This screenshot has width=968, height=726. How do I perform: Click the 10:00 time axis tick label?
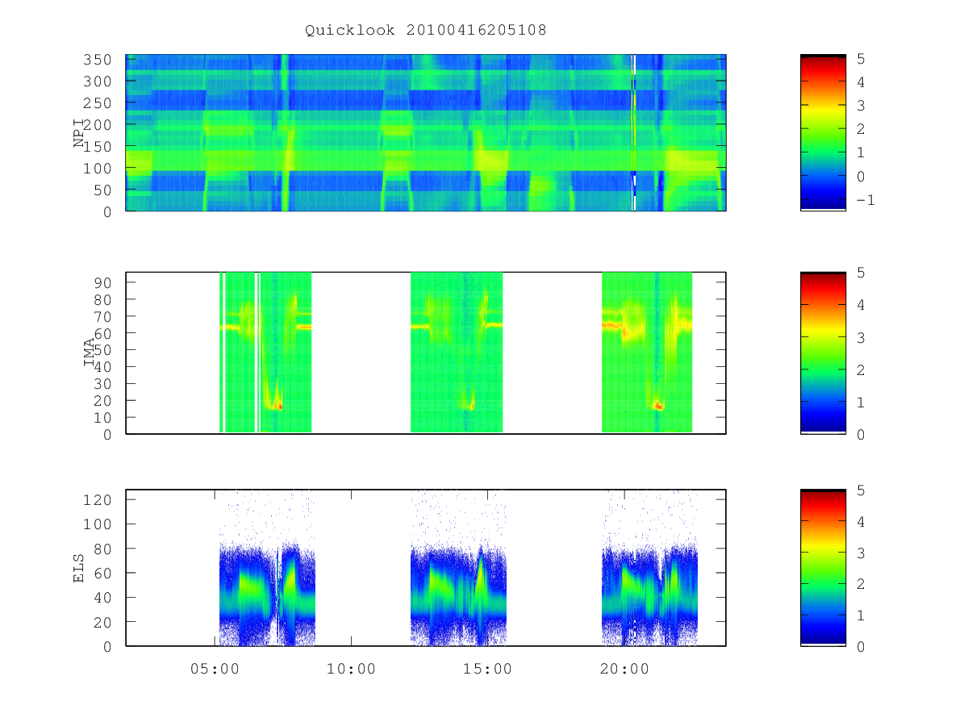coord(352,669)
